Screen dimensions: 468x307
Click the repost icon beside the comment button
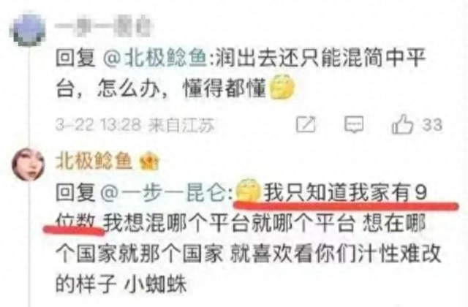(x=306, y=124)
